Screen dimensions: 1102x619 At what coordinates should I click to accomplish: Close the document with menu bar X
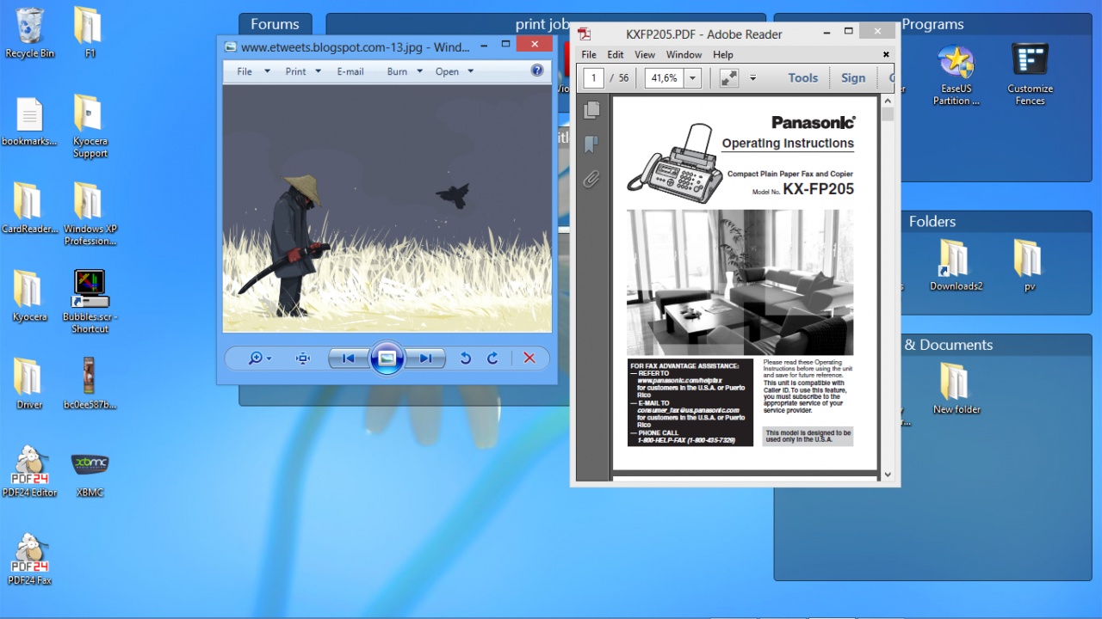tap(886, 55)
